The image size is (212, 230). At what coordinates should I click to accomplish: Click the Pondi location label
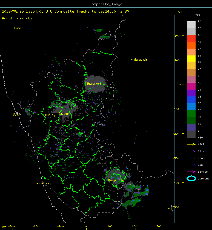(171, 208)
